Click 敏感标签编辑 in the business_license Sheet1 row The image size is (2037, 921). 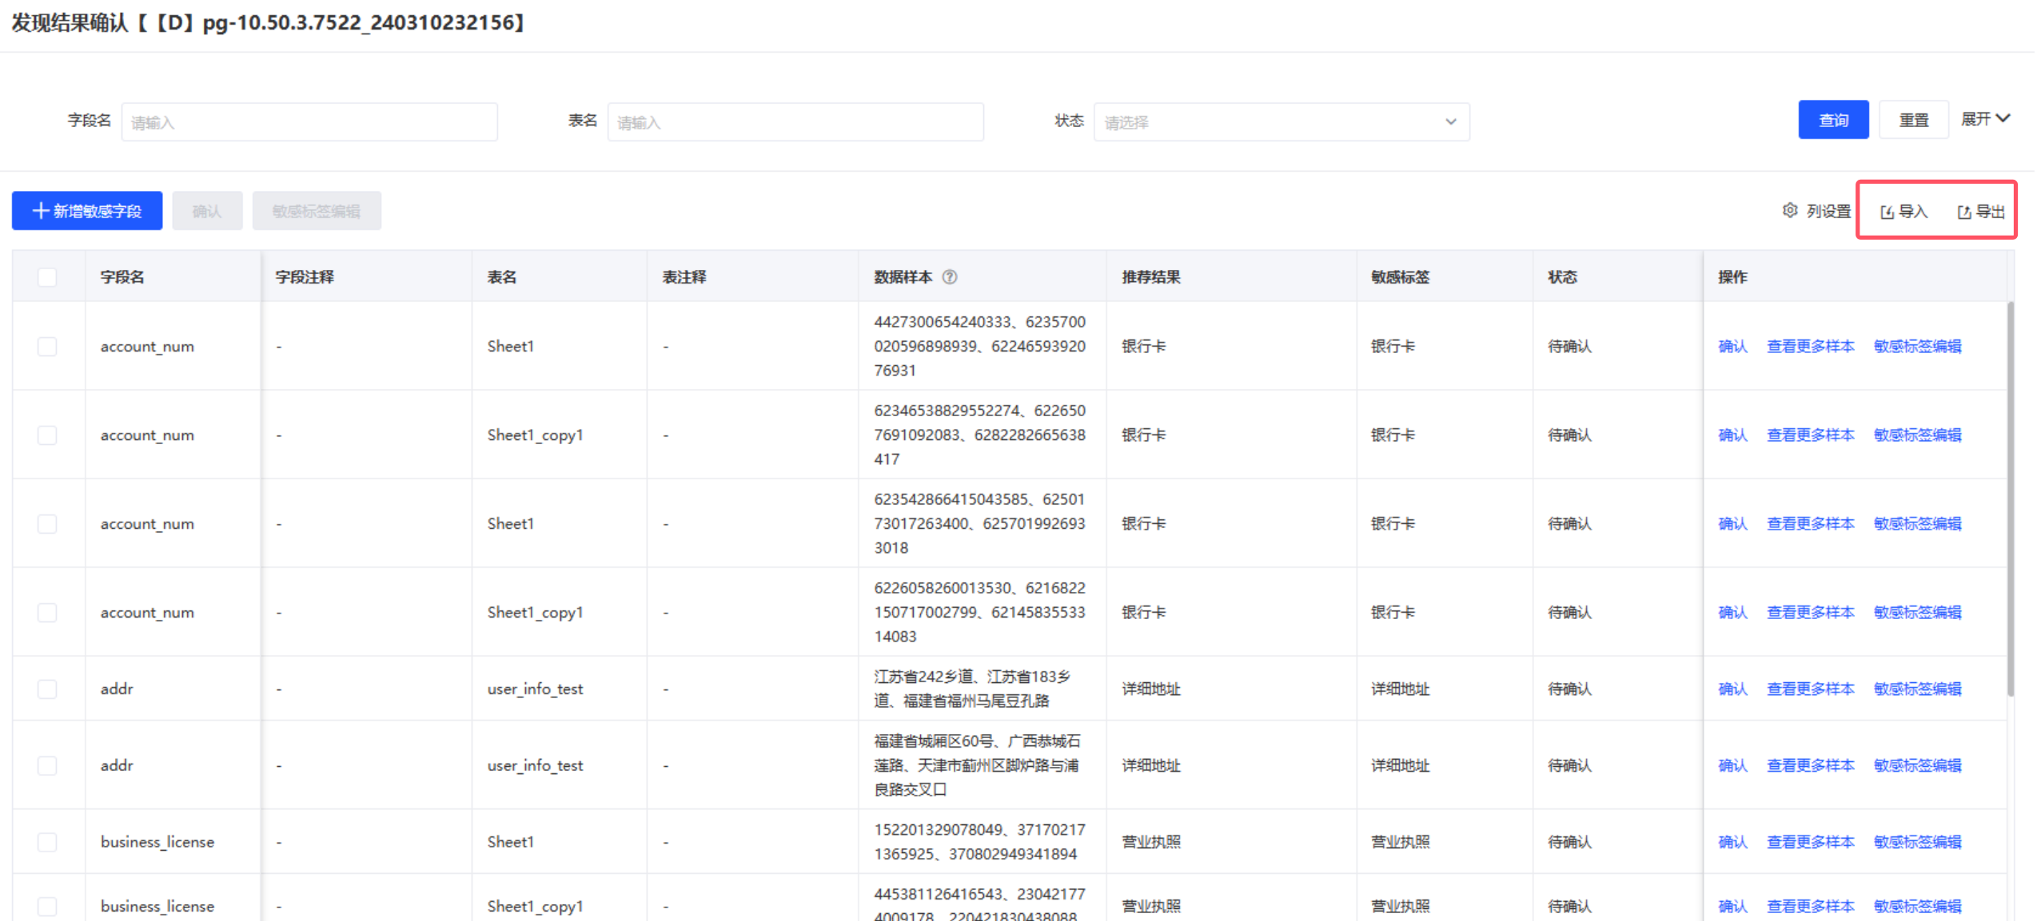[1917, 843]
